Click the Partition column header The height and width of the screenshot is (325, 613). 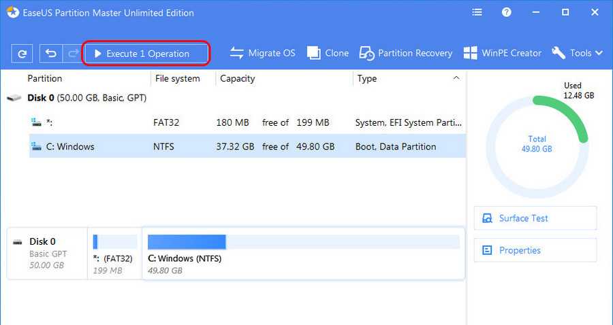(45, 78)
